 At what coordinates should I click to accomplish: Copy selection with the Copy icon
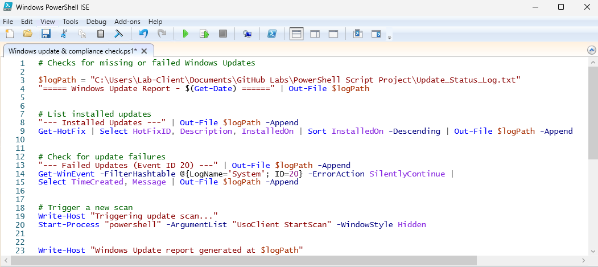(82, 34)
